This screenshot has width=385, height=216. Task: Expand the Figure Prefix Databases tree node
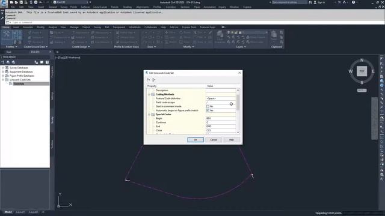click(3, 76)
